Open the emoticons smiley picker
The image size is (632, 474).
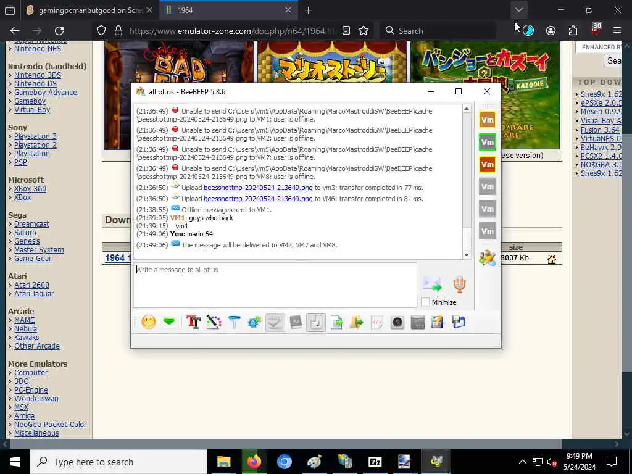pyautogui.click(x=148, y=322)
